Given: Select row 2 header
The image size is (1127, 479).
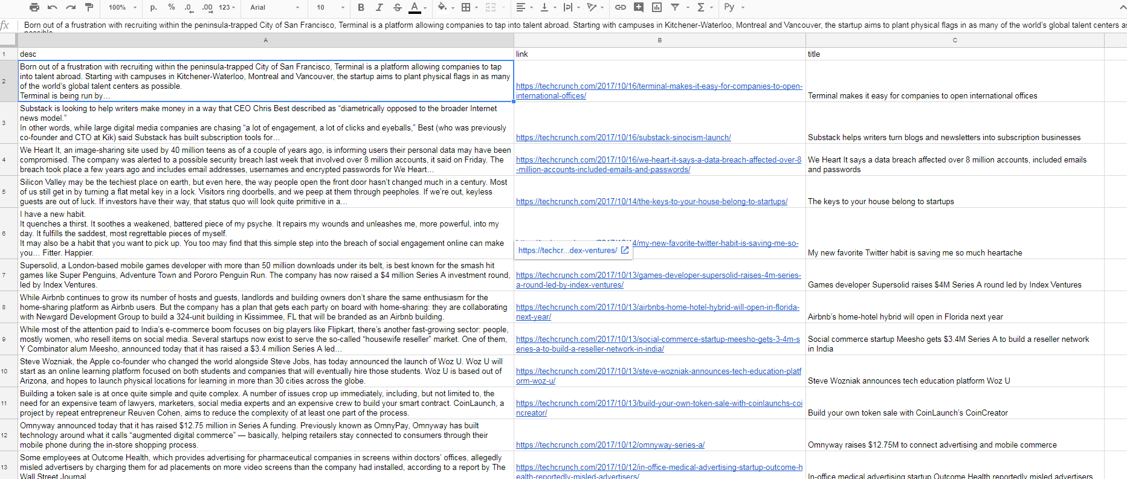Looking at the screenshot, I should [8, 81].
